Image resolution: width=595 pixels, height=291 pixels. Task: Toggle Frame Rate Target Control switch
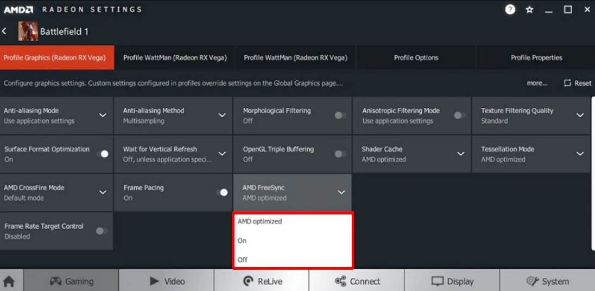point(102,231)
